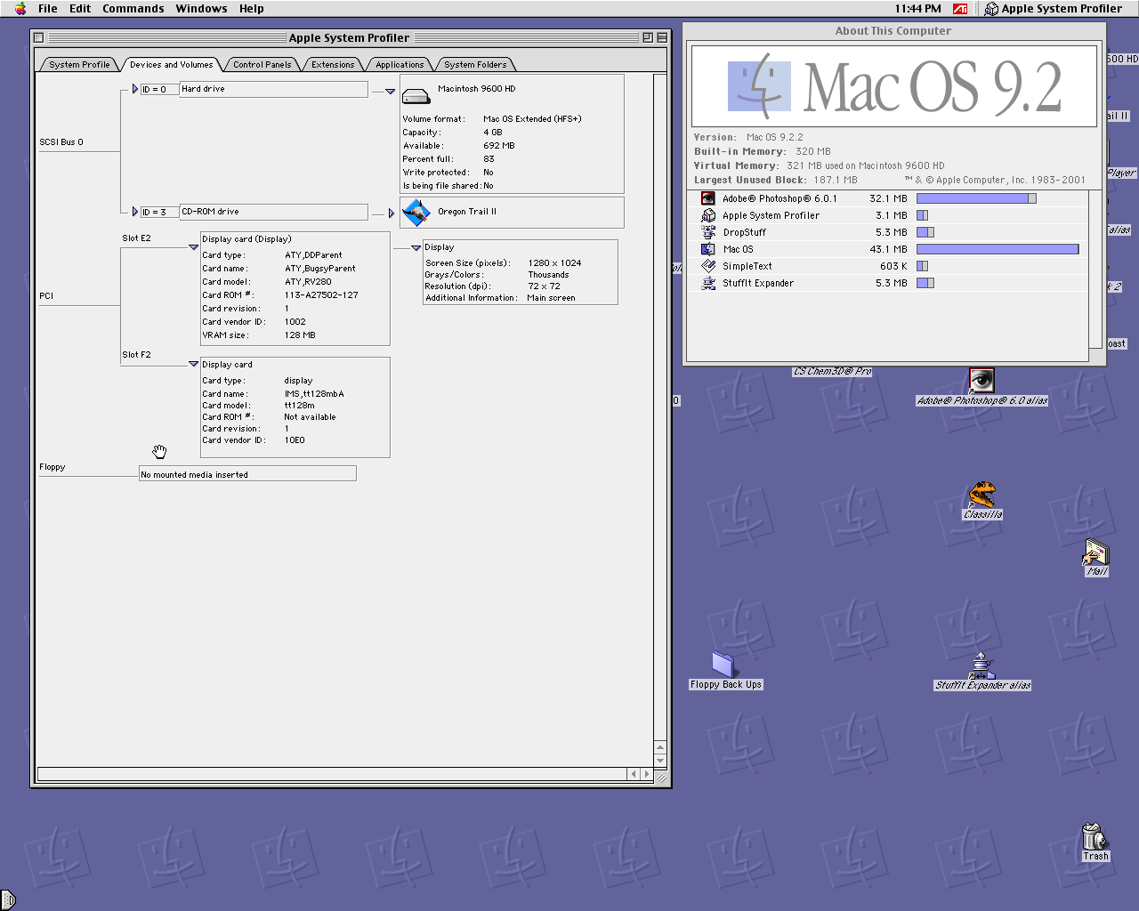1139x911 pixels.
Task: Expand the ID = 3 CD-ROM drive triangle
Action: pos(135,212)
